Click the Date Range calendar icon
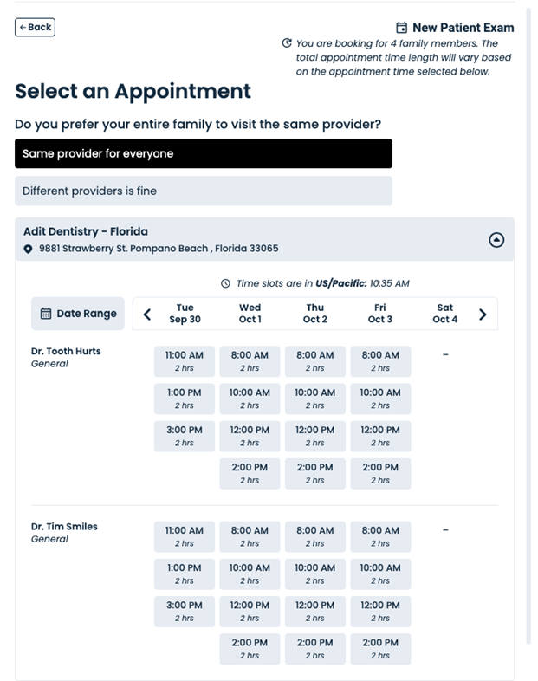The width and height of the screenshot is (538, 681). 46,314
